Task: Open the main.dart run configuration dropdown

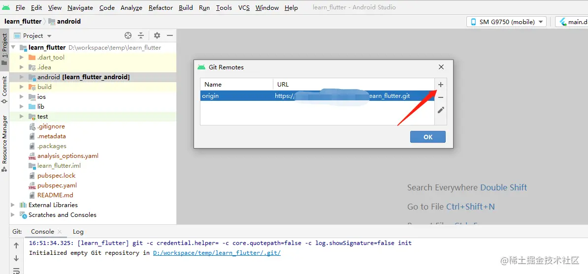Action: click(x=572, y=22)
